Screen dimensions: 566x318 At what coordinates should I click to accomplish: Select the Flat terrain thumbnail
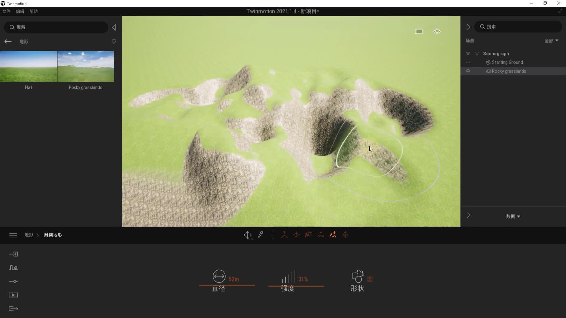28,67
